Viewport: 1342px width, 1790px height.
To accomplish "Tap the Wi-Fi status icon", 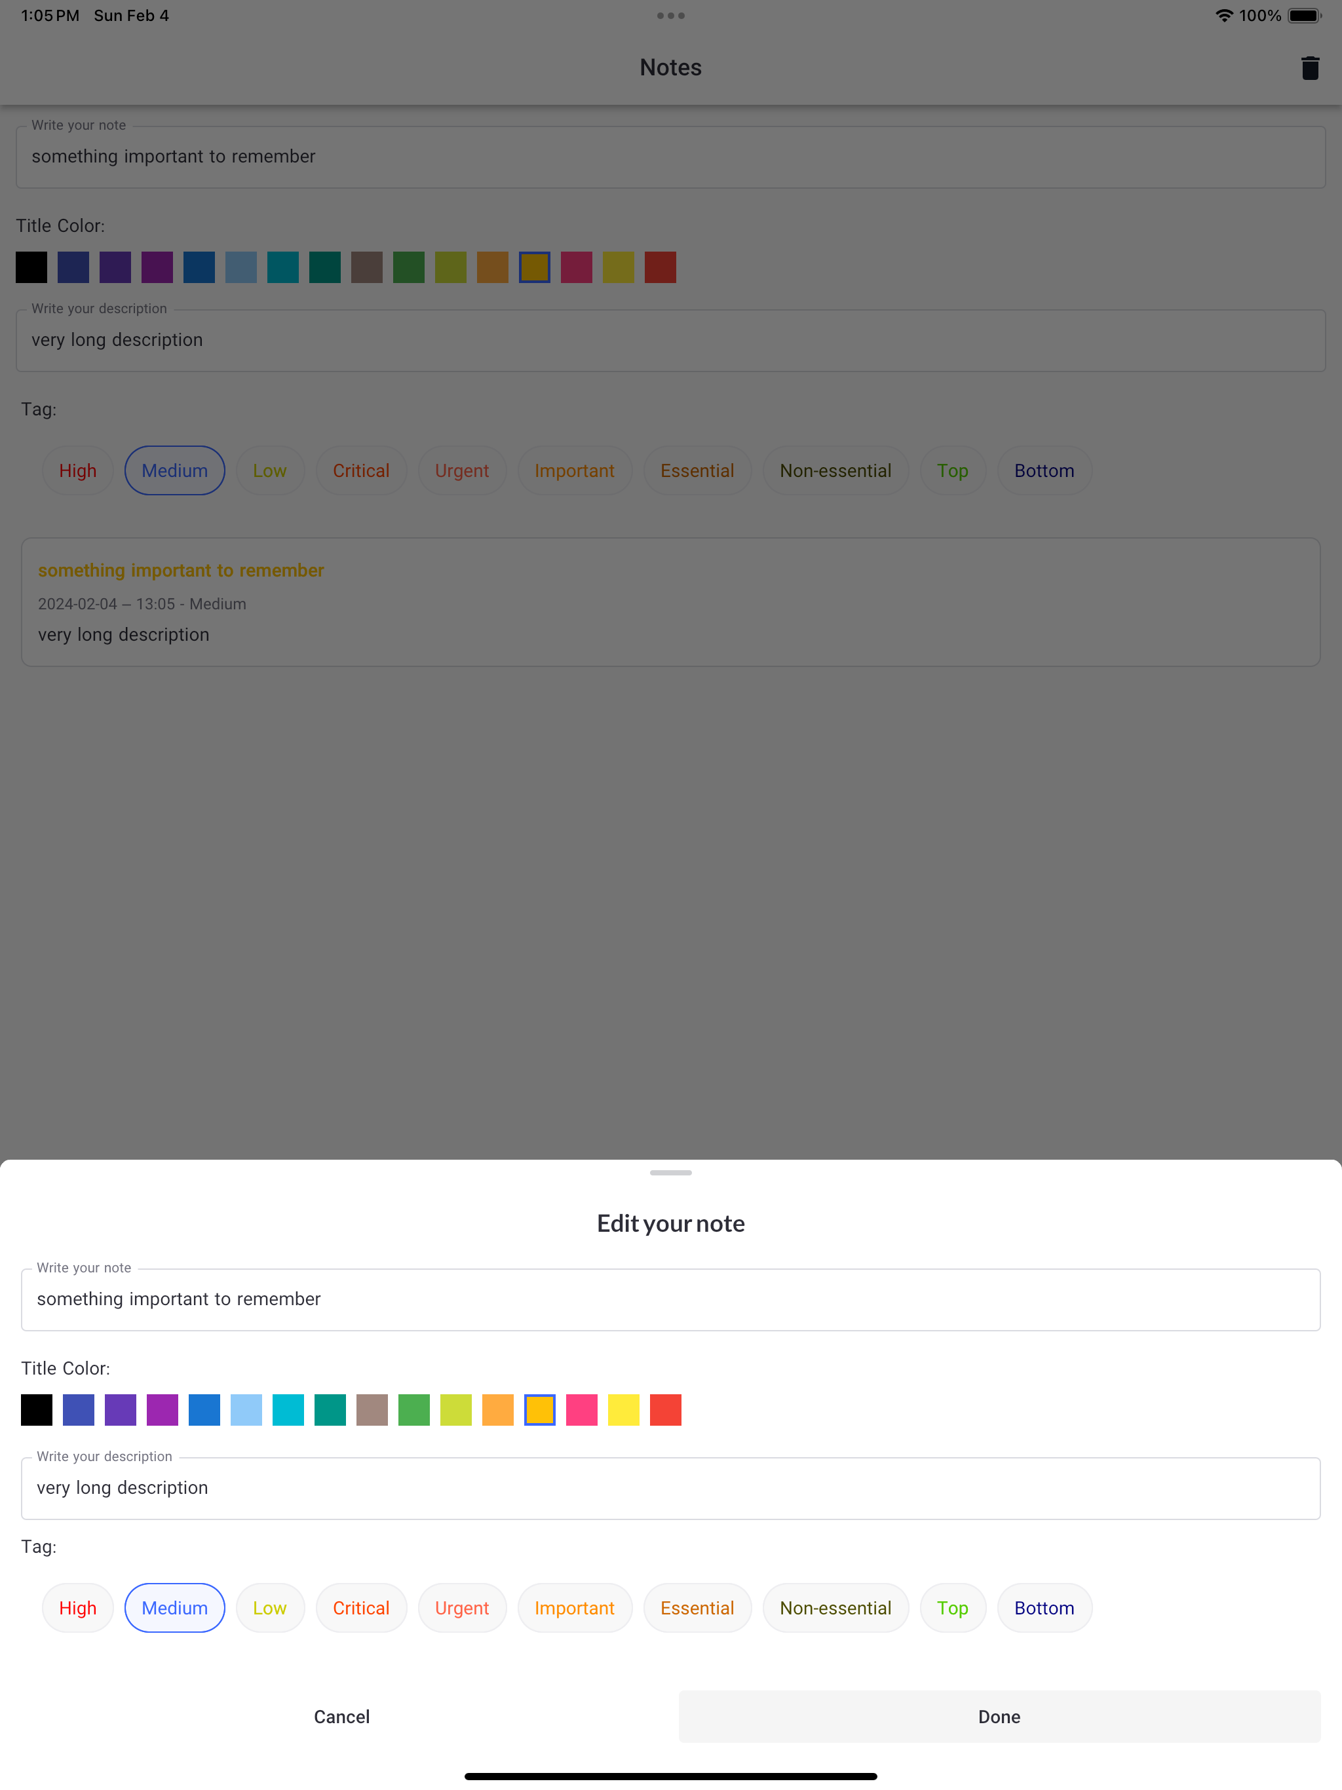I will point(1224,15).
